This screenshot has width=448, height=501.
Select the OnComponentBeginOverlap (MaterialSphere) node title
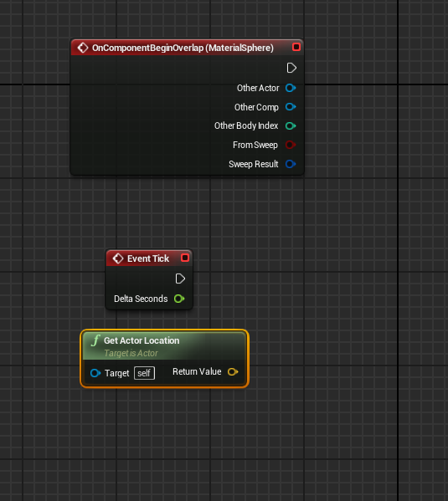point(183,48)
